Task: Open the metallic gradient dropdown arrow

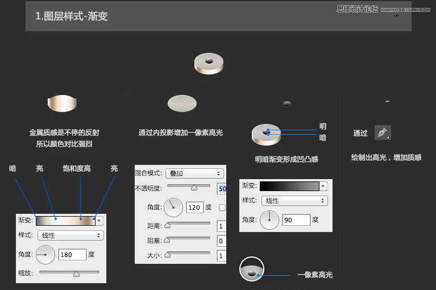Action: [x=99, y=221]
